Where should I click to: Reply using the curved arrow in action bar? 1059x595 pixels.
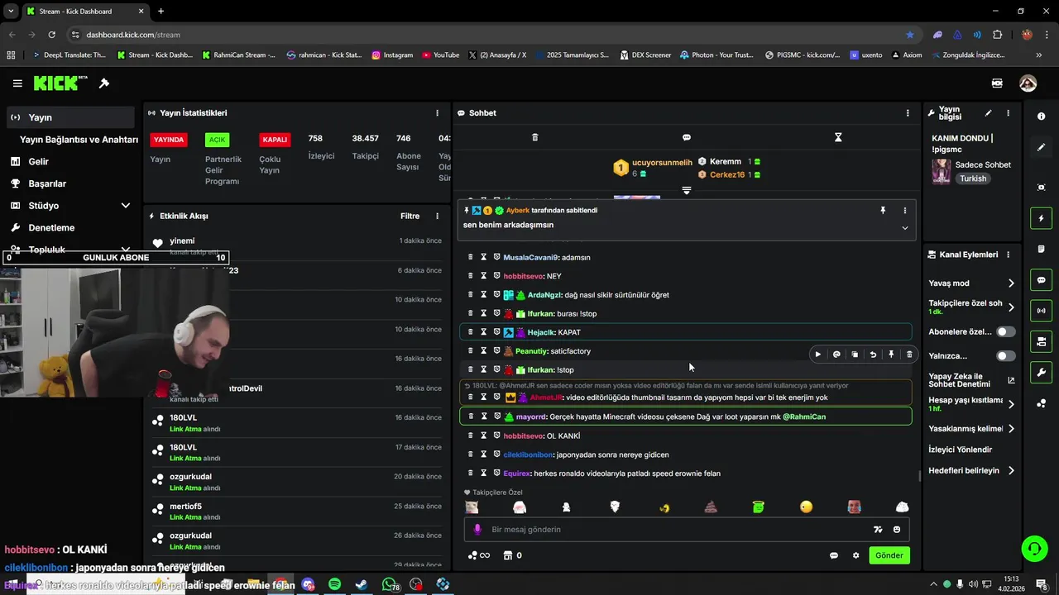pyautogui.click(x=873, y=355)
